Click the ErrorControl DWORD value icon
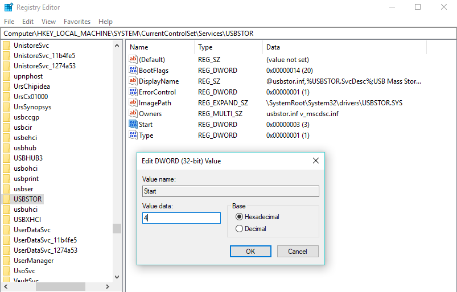Screen dimensions: 457x292 click(x=133, y=92)
